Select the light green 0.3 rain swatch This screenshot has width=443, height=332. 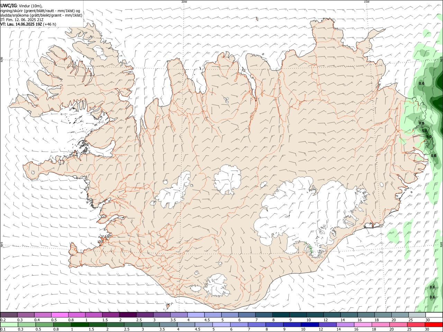tap(27, 324)
